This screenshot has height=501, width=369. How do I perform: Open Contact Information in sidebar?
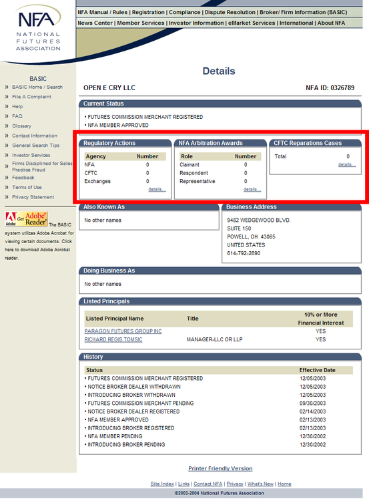35,136
